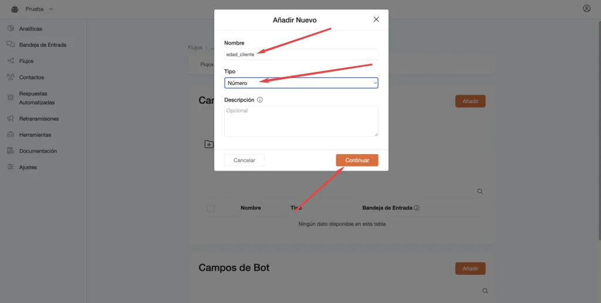Click the add folder icon
Viewport: 601px width, 303px height.
coord(209,144)
